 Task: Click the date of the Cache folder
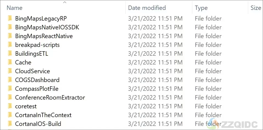coord(155,63)
